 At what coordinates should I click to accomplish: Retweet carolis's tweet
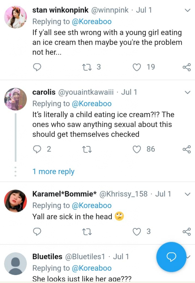[x=87, y=149]
